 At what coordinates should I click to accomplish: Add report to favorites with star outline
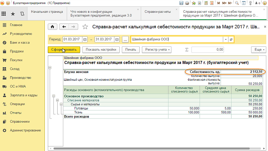click(x=85, y=27)
